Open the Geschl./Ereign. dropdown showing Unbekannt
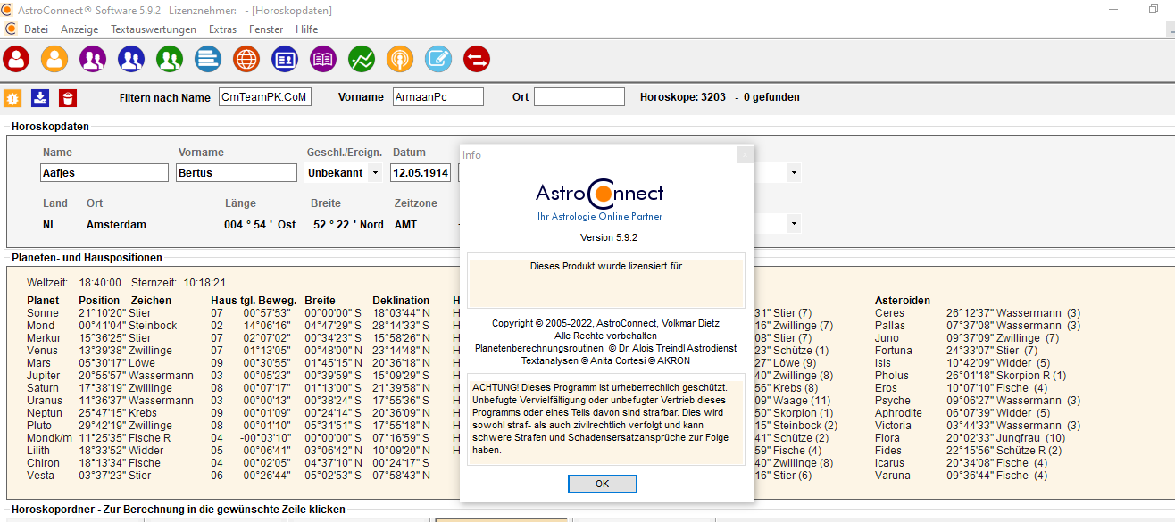This screenshot has width=1175, height=522. coord(375,172)
